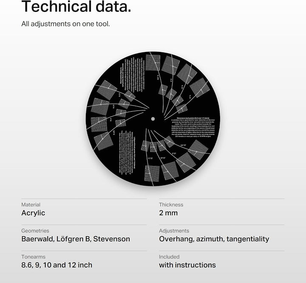
Task: Select the "Geometries" spec label
Action: tap(35, 231)
